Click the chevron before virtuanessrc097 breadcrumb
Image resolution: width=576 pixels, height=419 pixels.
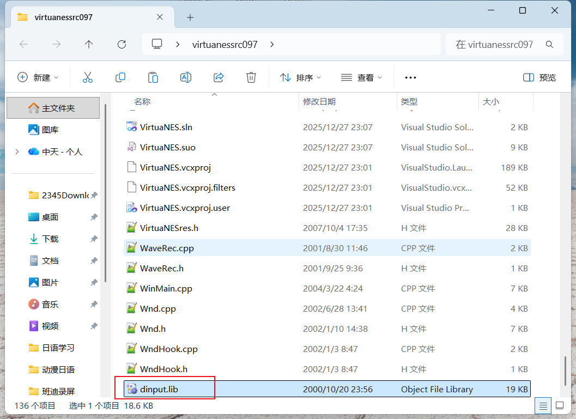(178, 45)
